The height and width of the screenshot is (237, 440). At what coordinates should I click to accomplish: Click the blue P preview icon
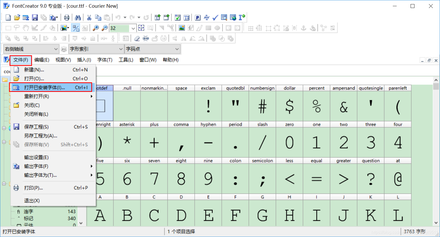198,17
